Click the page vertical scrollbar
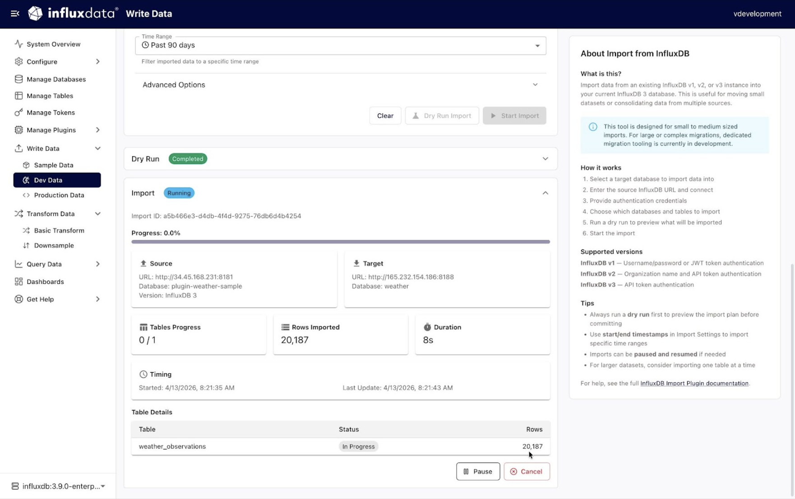 [x=792, y=379]
